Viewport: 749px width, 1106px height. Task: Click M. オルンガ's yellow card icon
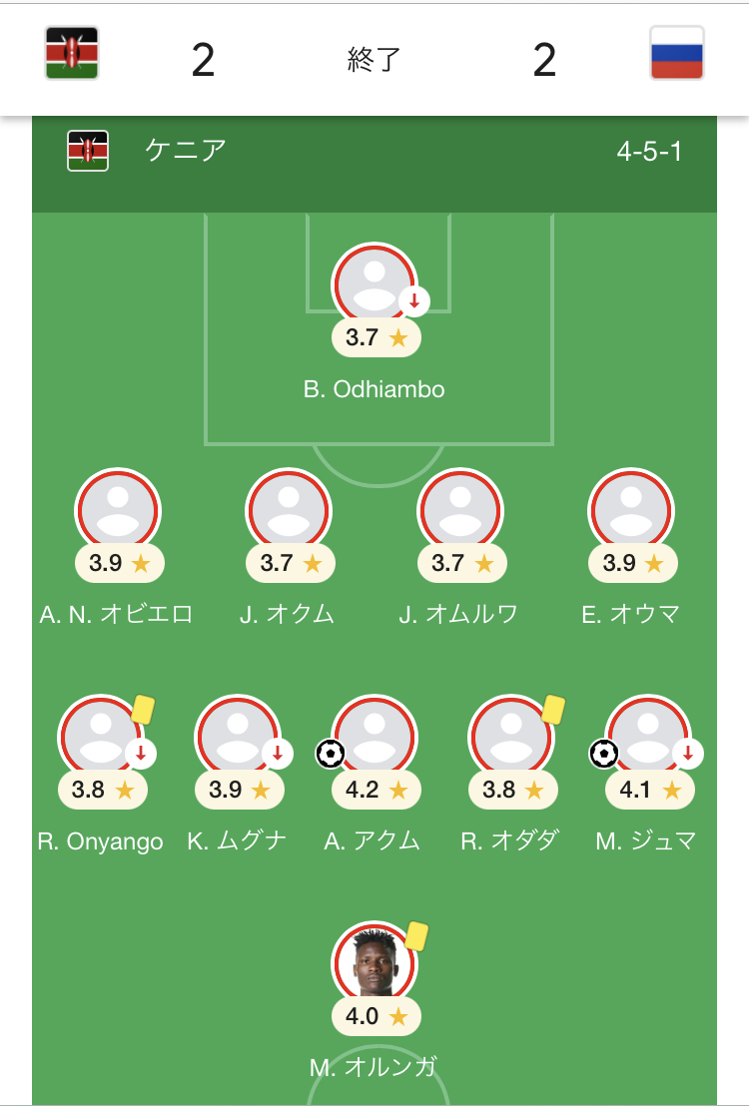(x=417, y=936)
